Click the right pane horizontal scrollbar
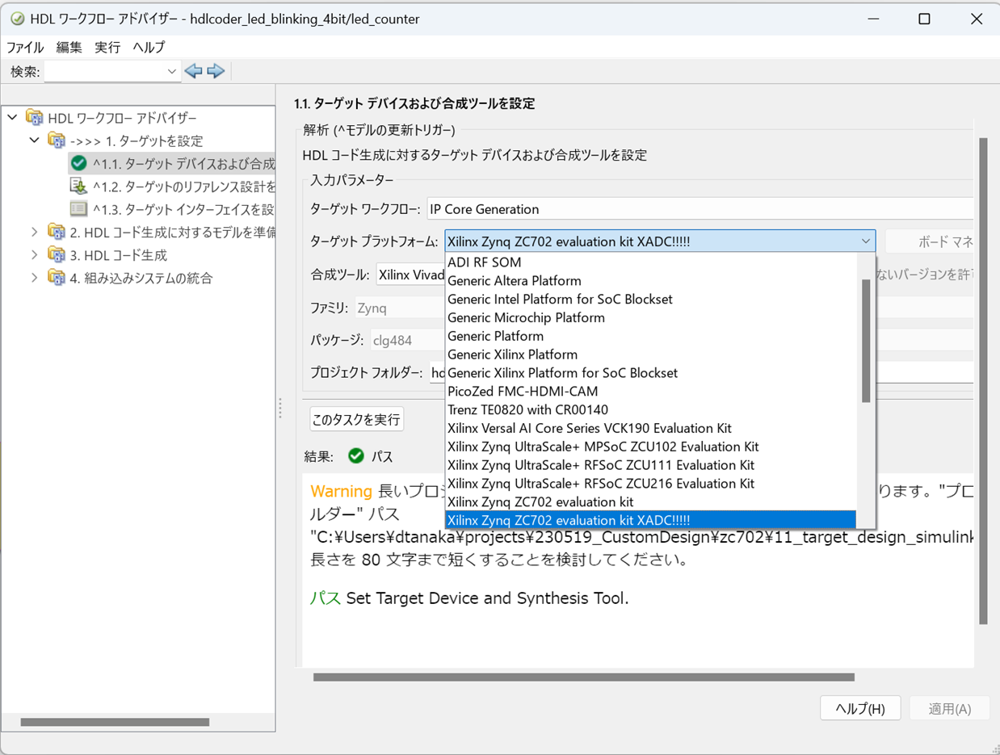The image size is (1000, 755). point(583,677)
